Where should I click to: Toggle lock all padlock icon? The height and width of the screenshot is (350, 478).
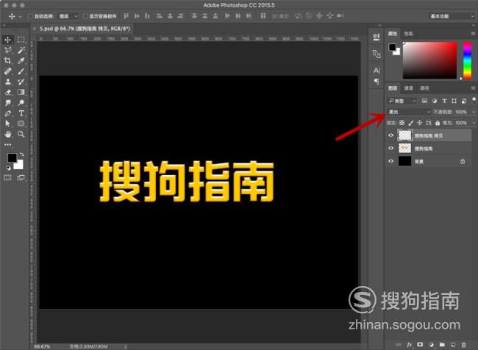438,123
